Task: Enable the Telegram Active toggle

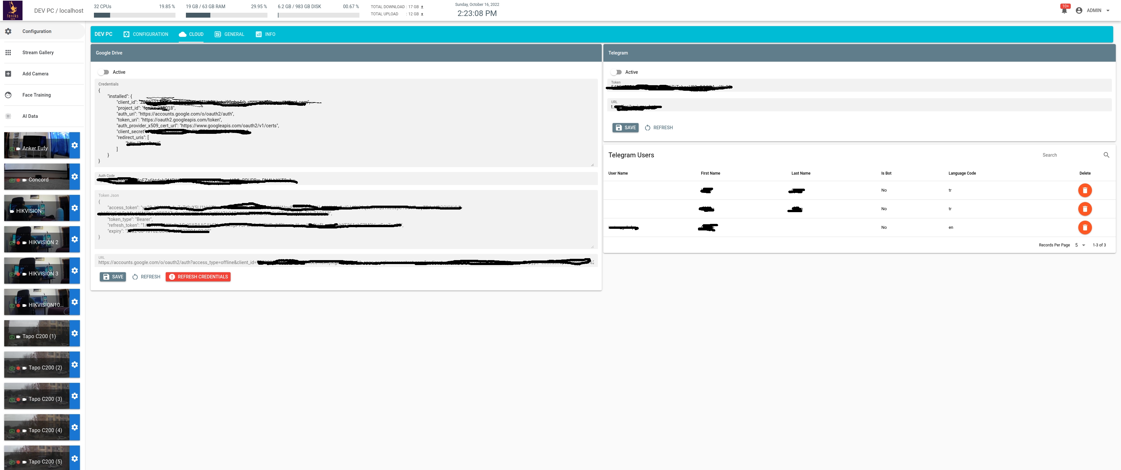Action: [x=616, y=72]
